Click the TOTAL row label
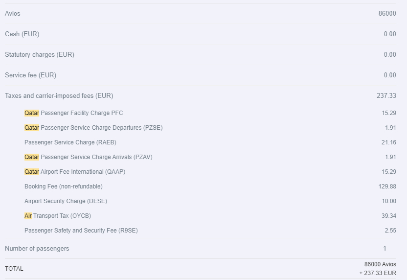The image size is (407, 280). 14,268
